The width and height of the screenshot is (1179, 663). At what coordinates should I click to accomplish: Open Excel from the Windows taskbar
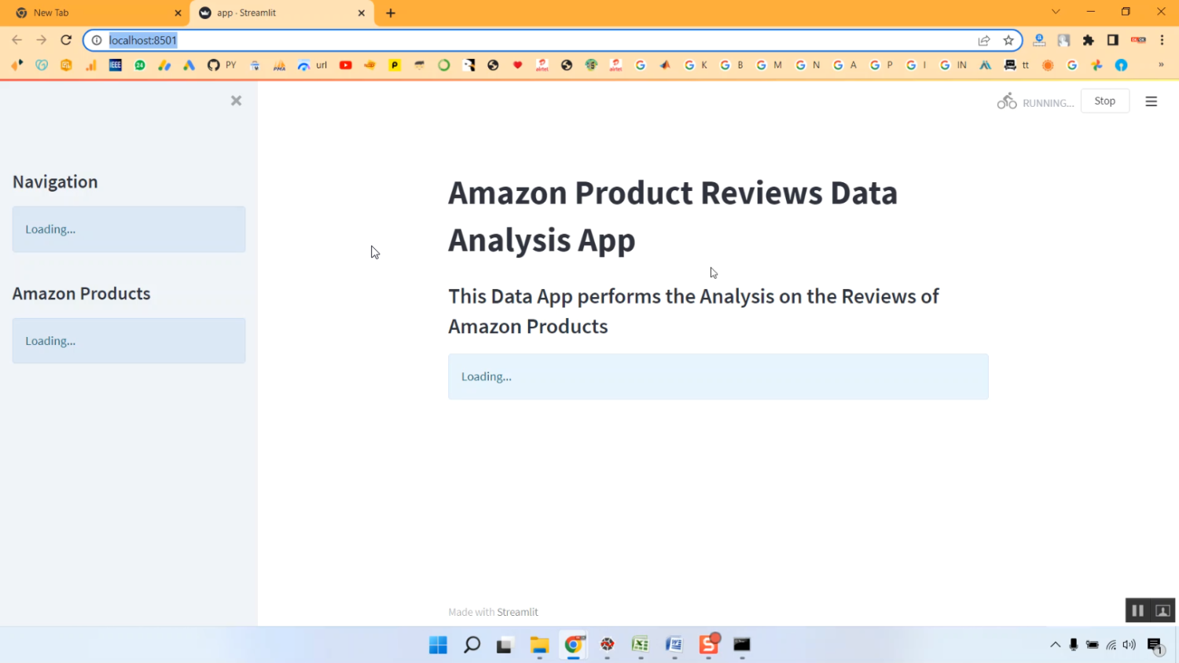click(640, 645)
